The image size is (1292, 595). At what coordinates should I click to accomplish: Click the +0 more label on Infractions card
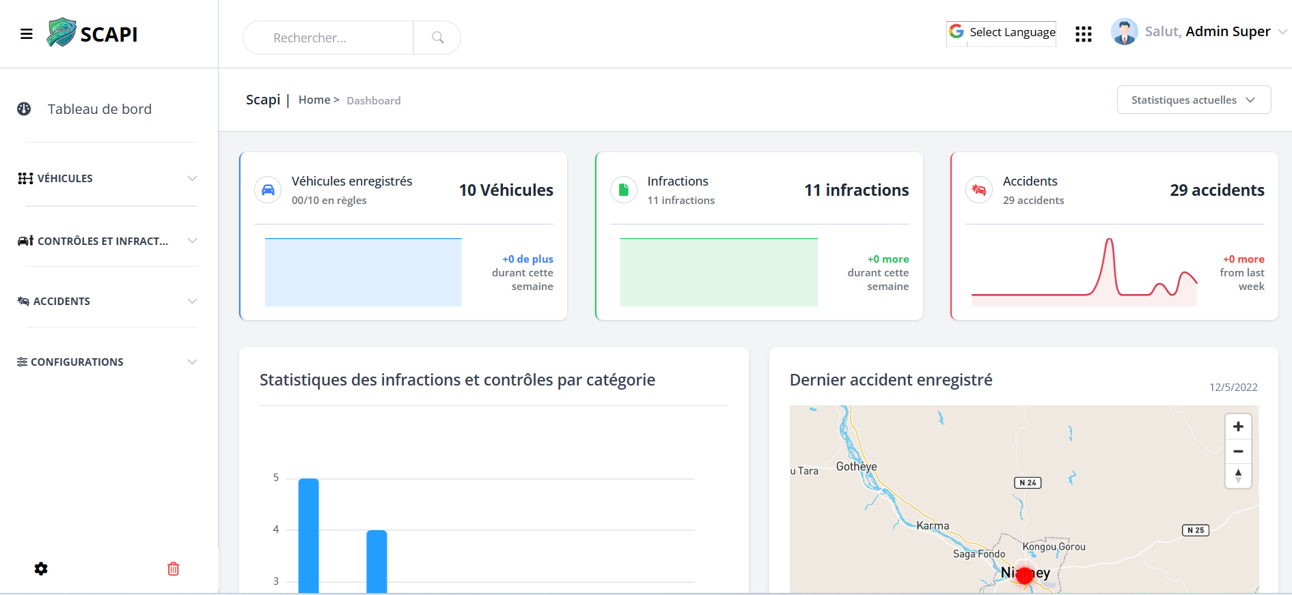coord(888,259)
